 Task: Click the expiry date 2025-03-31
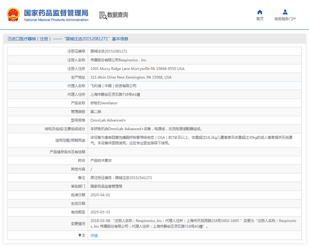(100, 212)
